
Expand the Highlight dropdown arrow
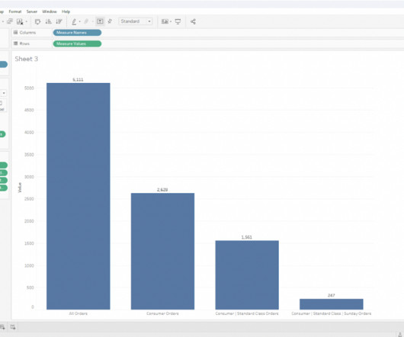click(x=79, y=21)
